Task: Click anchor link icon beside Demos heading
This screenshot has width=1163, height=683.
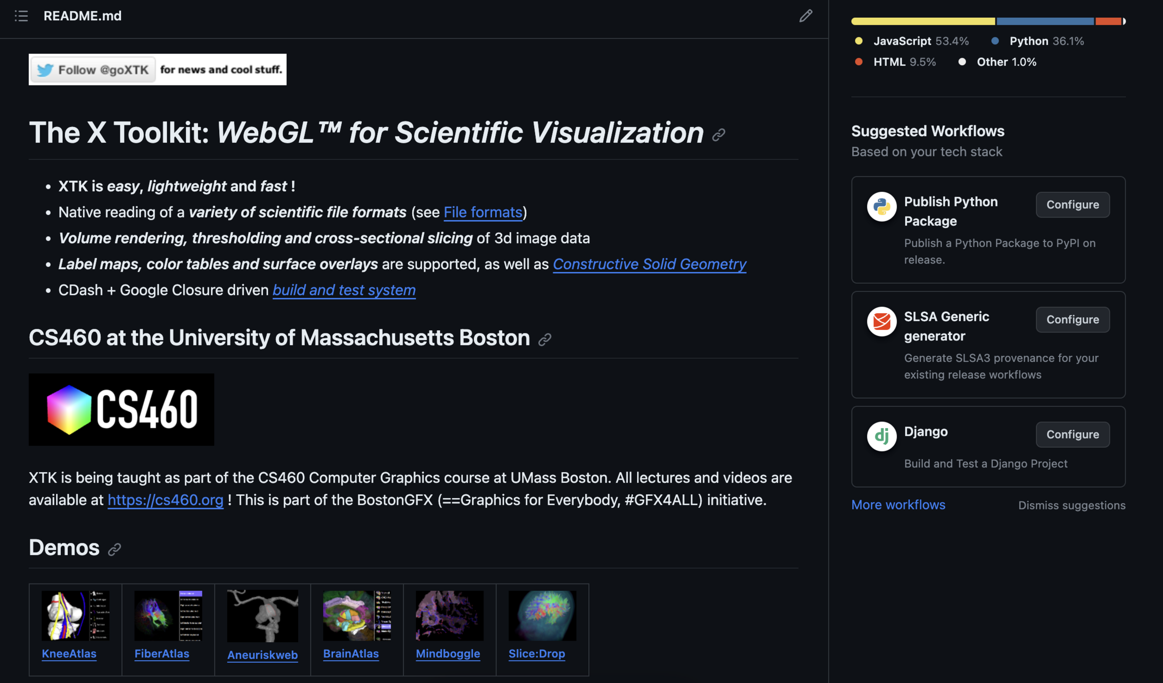Action: click(114, 549)
